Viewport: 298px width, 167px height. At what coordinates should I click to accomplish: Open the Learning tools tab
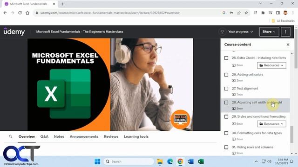[x=136, y=136]
